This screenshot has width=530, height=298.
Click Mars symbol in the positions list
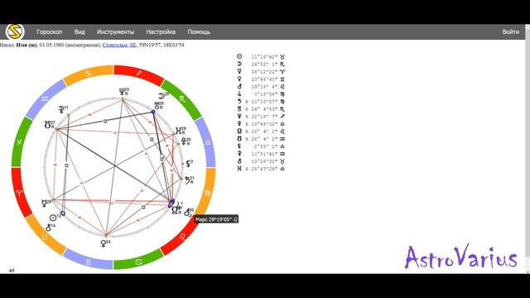point(239,86)
